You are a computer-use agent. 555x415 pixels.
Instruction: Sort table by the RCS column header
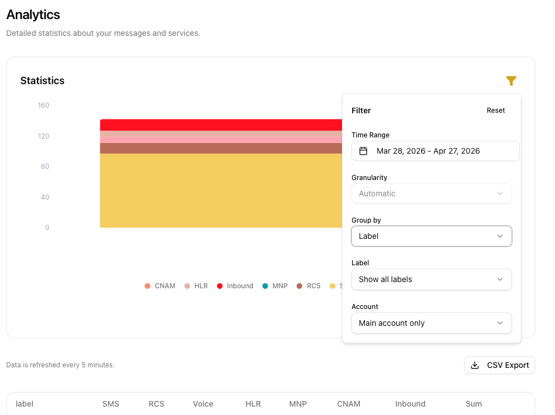click(156, 404)
